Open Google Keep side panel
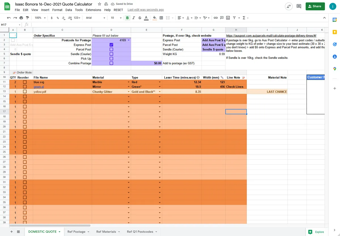Viewport: 340px width, 236px height. point(334,32)
